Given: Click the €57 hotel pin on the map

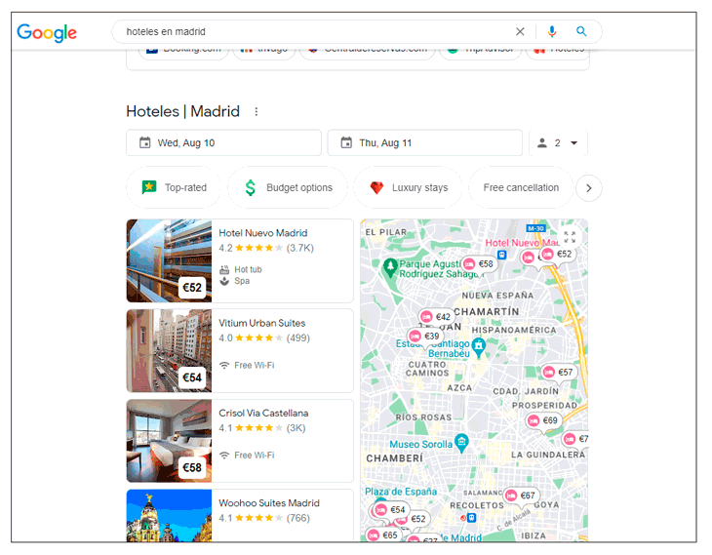Looking at the screenshot, I should point(559,373).
